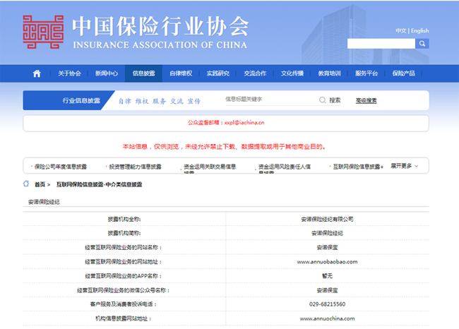This screenshot has width=459, height=329.
Task: Click the phone number 029-68215560
Action: (327, 304)
